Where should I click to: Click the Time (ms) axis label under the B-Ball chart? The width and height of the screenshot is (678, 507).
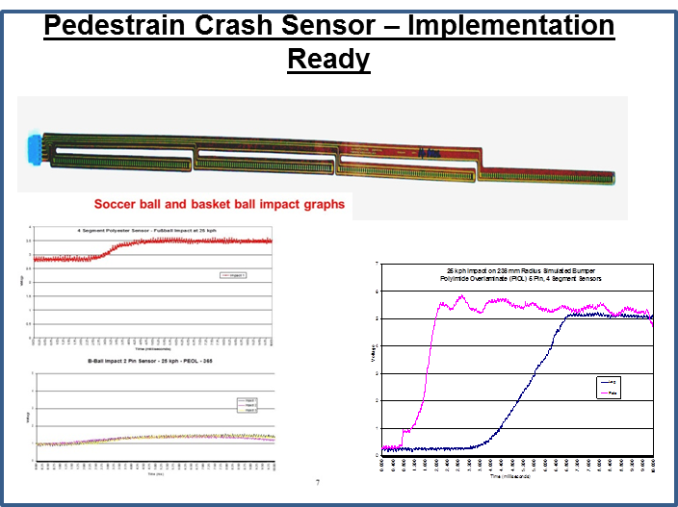[x=154, y=473]
